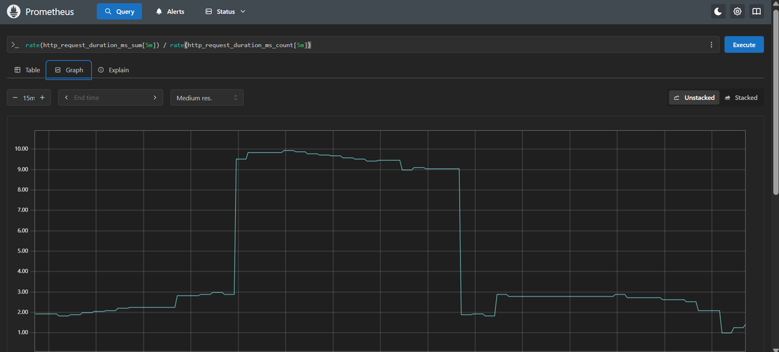Click the End time field

click(110, 98)
